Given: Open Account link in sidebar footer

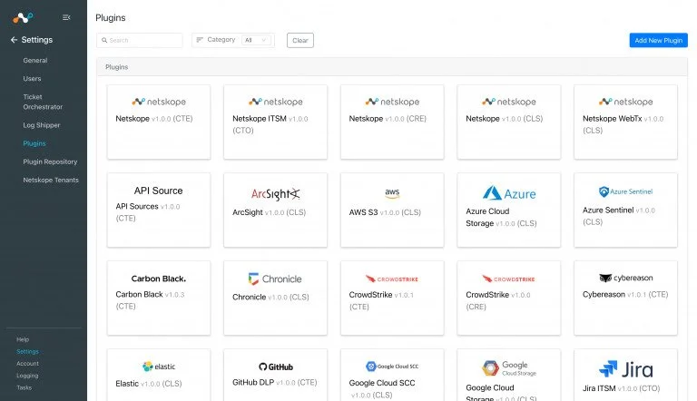Looking at the screenshot, I should point(27,364).
